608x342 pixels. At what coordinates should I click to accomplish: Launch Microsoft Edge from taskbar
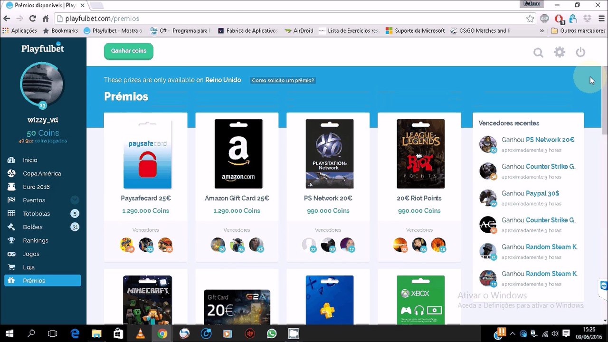coord(75,333)
